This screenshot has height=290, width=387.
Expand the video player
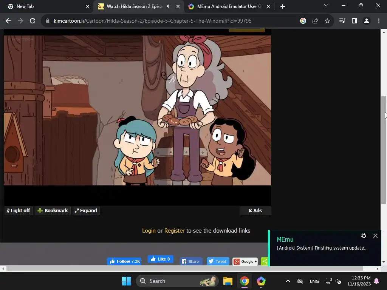86,211
